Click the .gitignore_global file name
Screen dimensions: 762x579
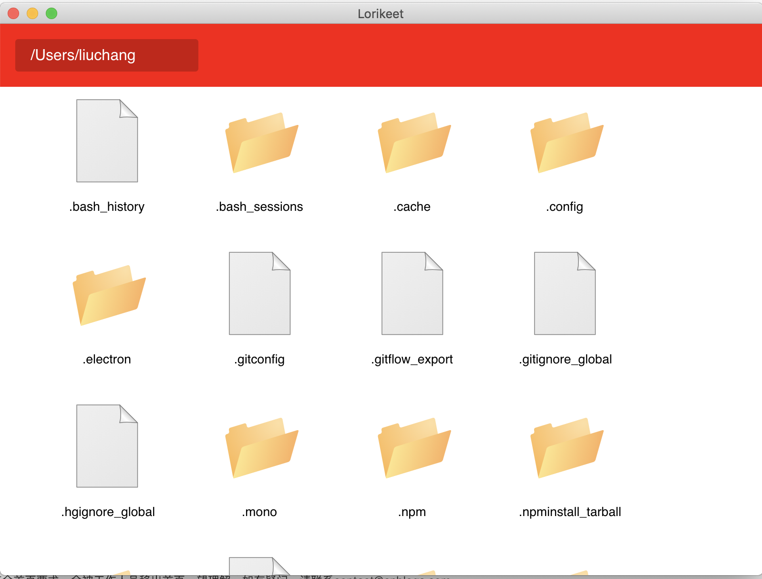point(566,359)
